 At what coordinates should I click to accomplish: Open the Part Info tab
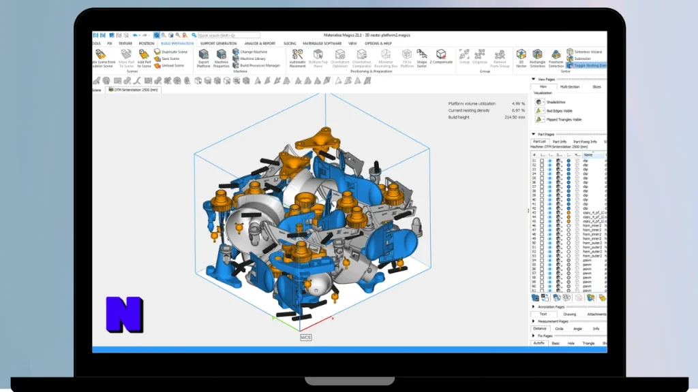pyautogui.click(x=560, y=142)
